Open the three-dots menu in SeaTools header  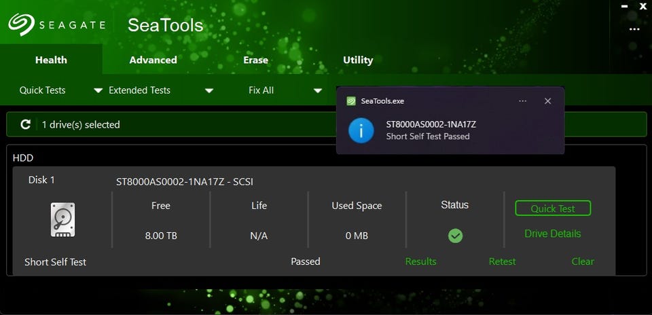(x=634, y=29)
